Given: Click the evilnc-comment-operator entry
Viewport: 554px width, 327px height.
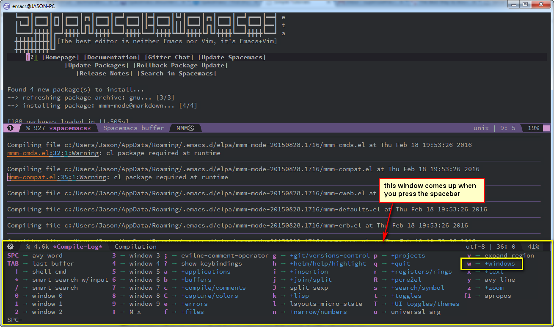Looking at the screenshot, I should tap(225, 255).
